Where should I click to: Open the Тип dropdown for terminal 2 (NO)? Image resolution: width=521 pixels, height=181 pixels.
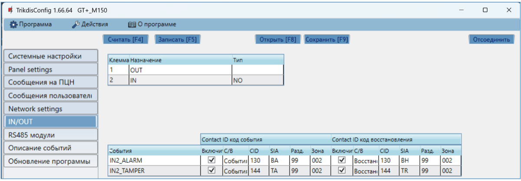click(x=257, y=81)
